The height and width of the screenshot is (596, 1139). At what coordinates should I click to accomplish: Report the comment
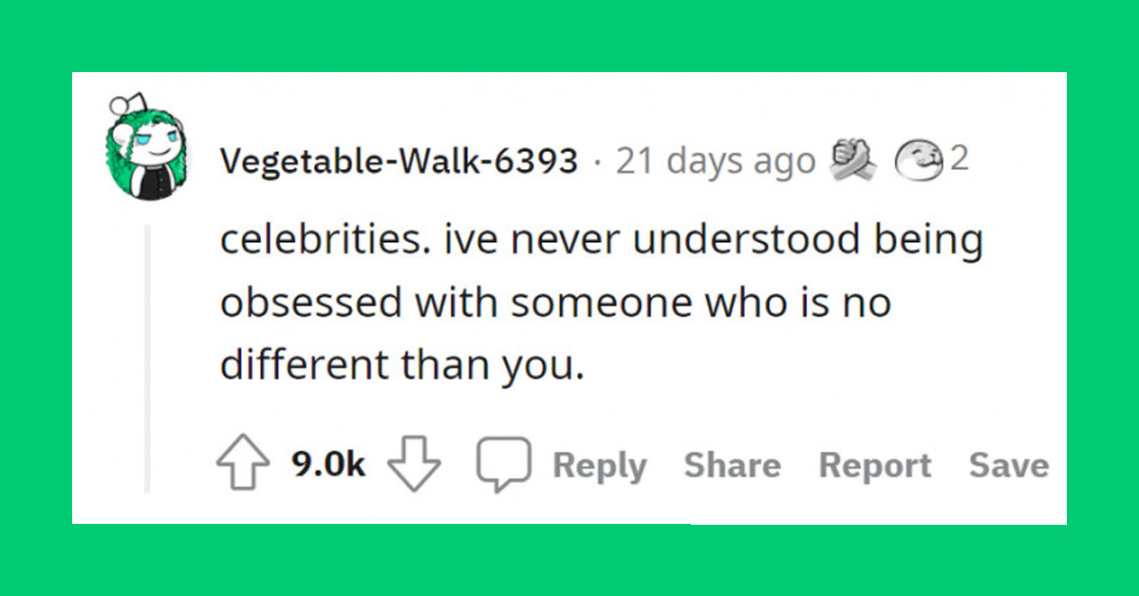(x=874, y=465)
